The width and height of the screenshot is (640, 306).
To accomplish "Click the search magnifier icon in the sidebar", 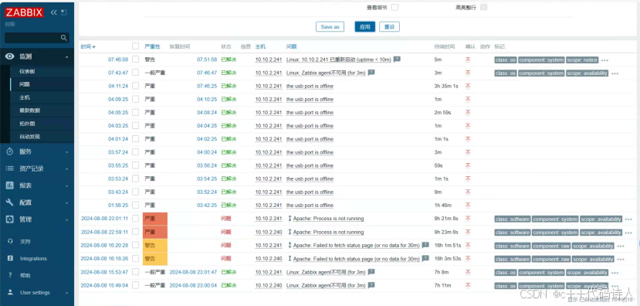I will tap(63, 38).
